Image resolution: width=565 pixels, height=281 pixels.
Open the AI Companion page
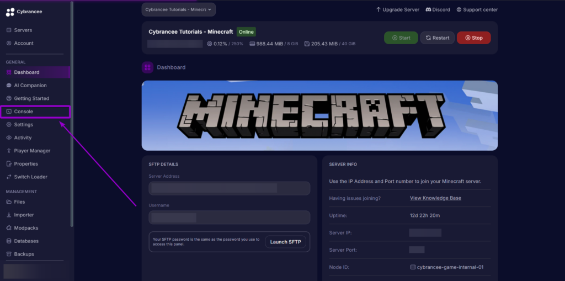pyautogui.click(x=30, y=86)
